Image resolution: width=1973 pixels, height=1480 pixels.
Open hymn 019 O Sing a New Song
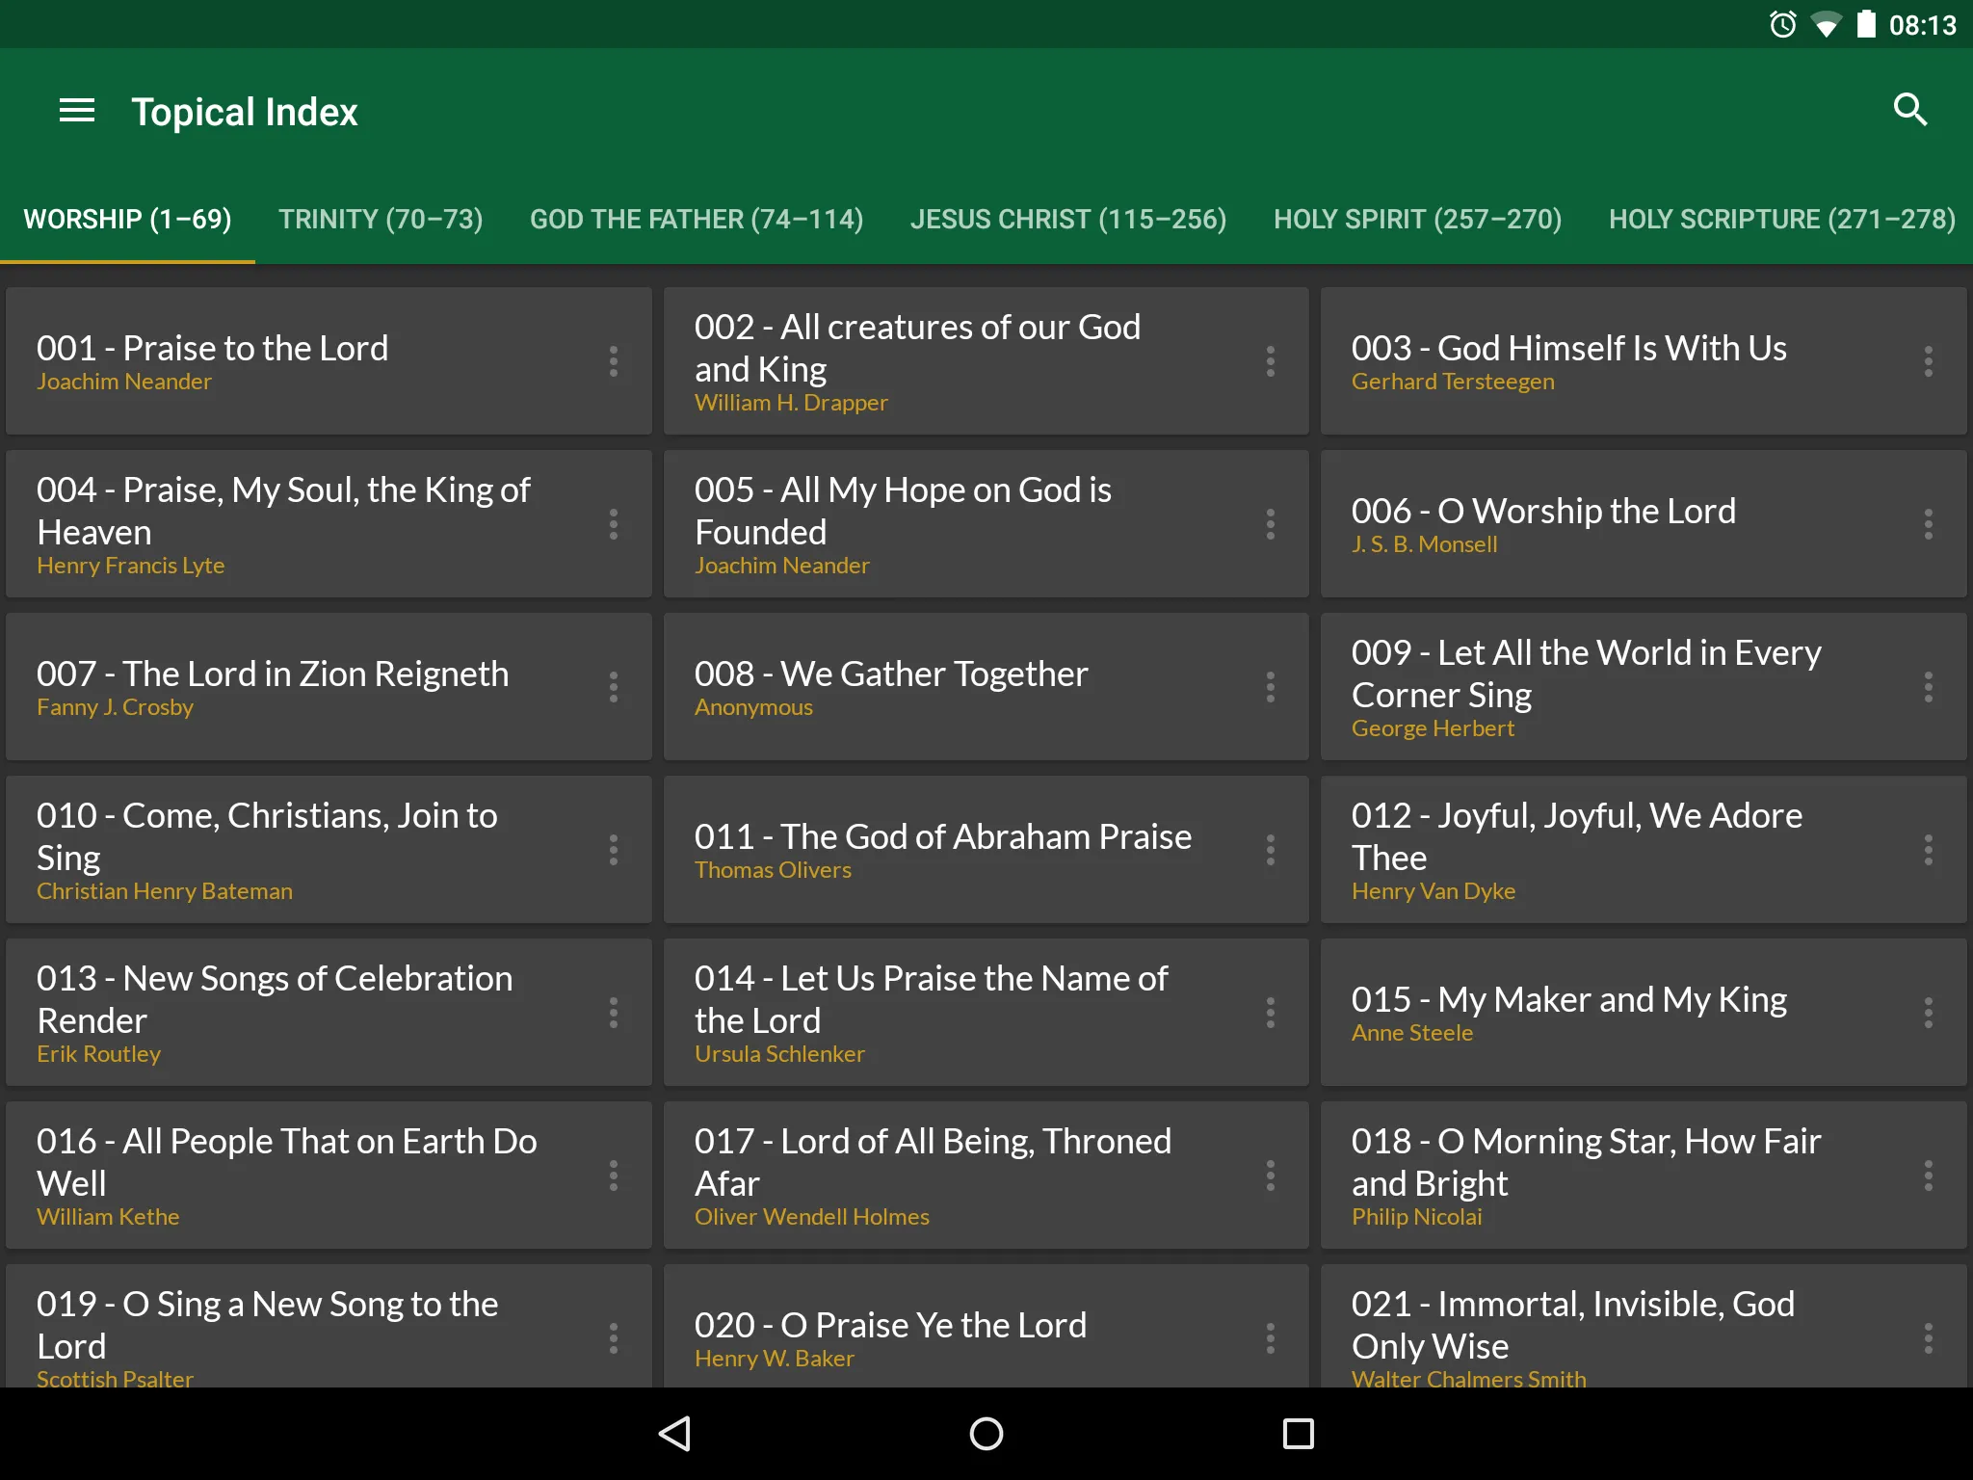pos(329,1327)
